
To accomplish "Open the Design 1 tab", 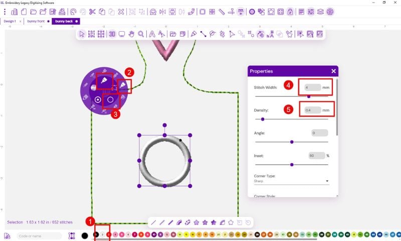I will (x=10, y=22).
